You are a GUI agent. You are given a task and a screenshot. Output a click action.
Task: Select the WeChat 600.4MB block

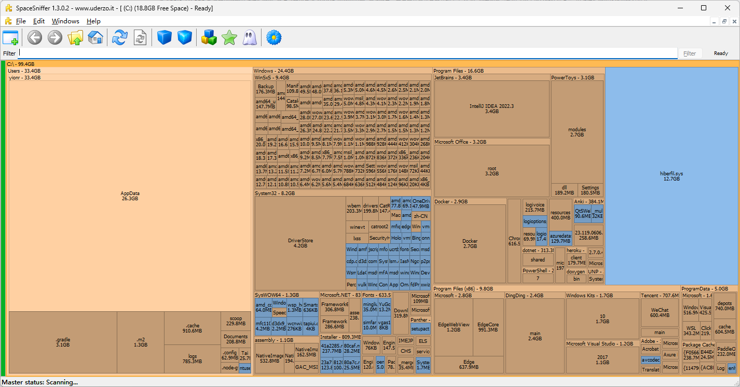(x=660, y=313)
